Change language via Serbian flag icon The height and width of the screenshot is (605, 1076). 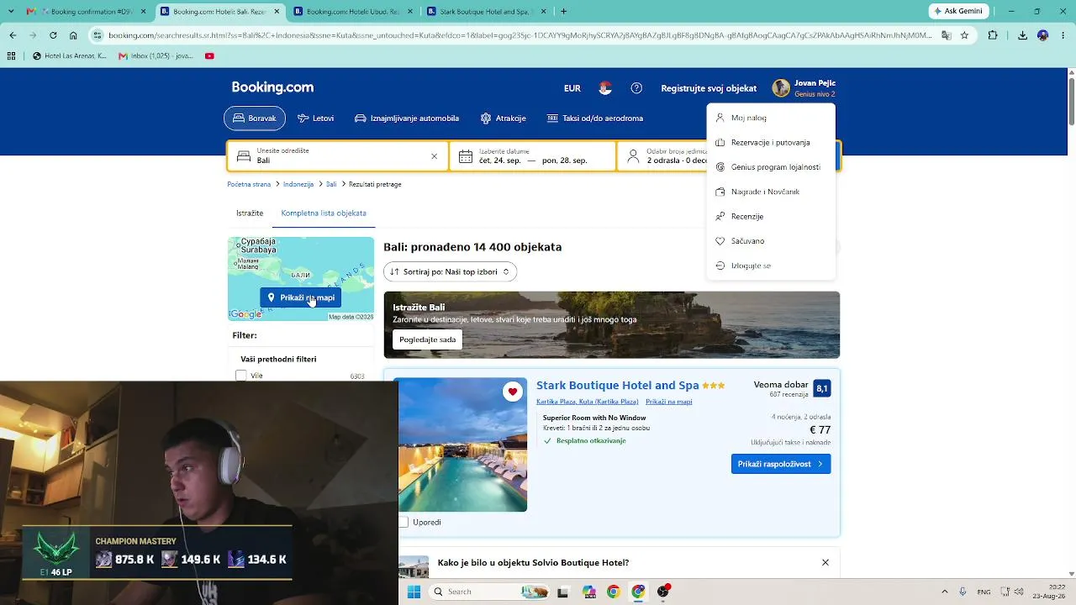pyautogui.click(x=605, y=88)
